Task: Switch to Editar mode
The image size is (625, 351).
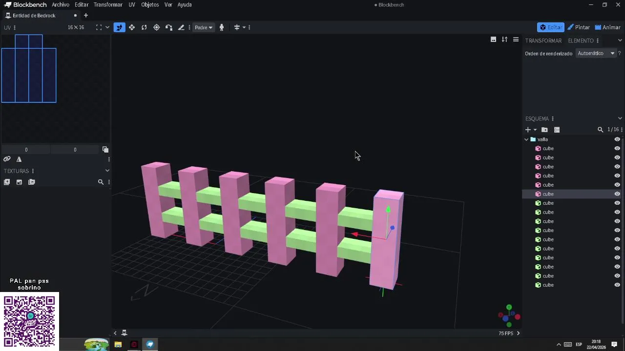Action: point(551,27)
